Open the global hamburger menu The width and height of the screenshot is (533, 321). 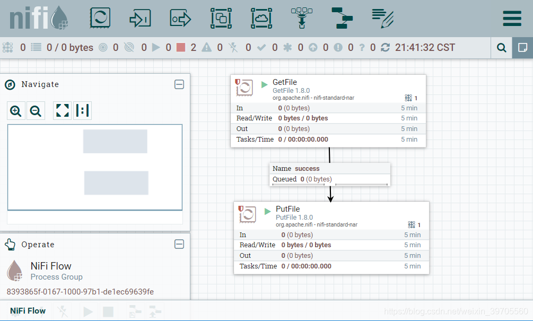[x=512, y=19]
